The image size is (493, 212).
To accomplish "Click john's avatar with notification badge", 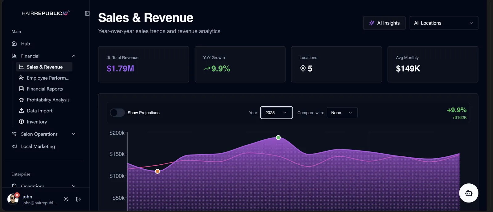I will 13,199.
